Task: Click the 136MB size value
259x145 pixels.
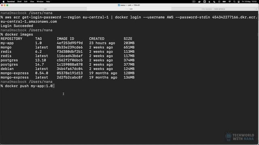Action: [x=129, y=77]
